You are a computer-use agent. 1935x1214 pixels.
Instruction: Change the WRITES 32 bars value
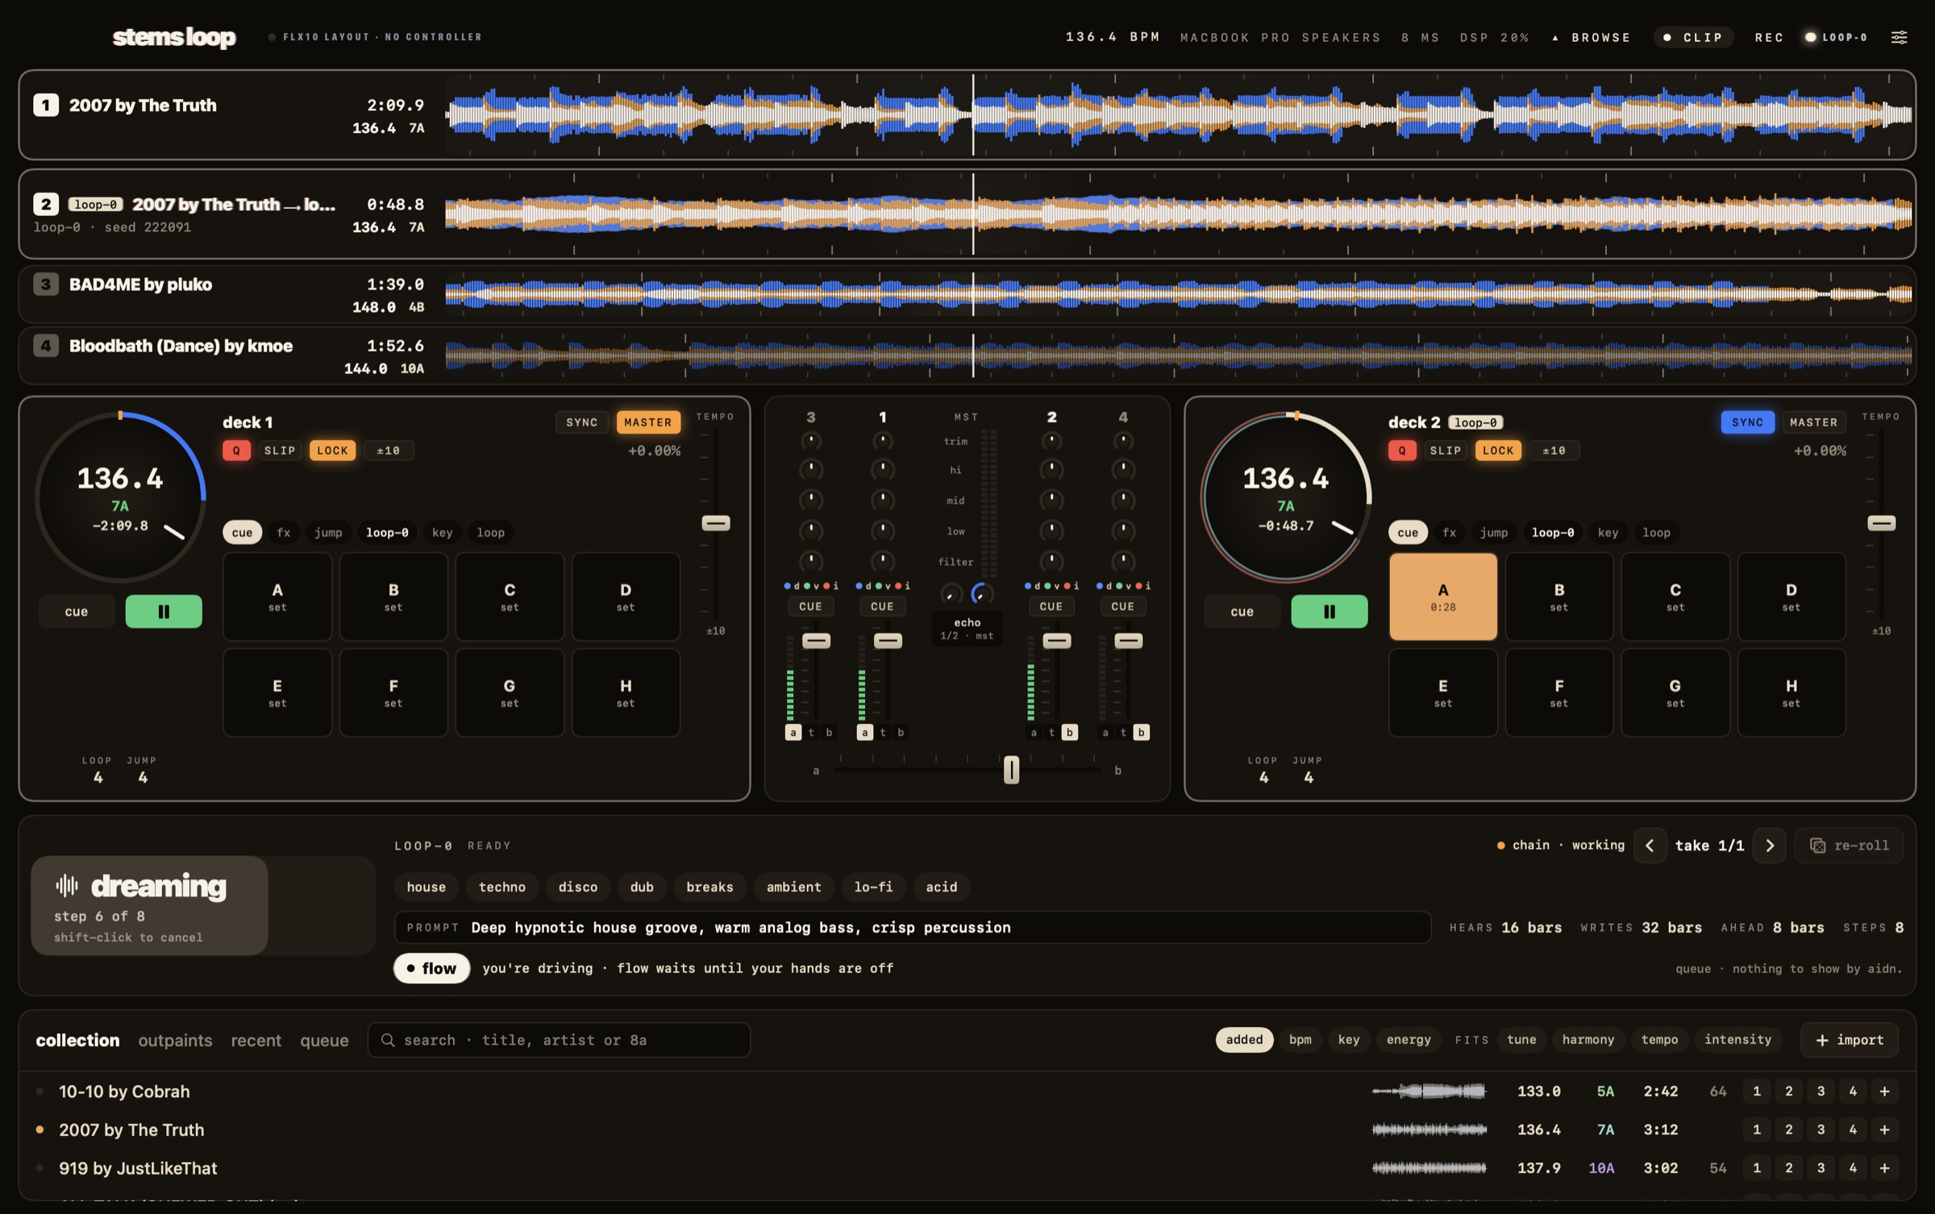(1641, 927)
